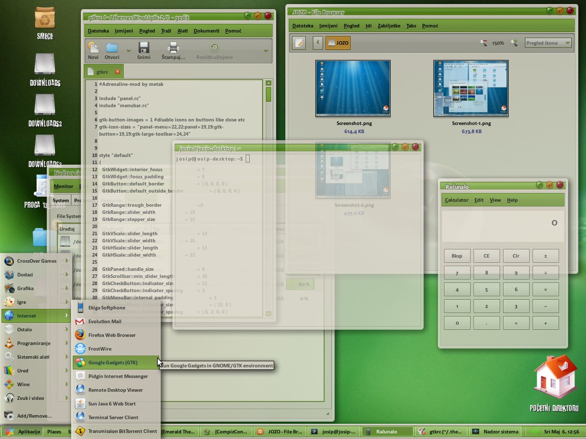The height and width of the screenshot is (439, 586).
Task: Zoom out with the File Browser minus magnifier
Action: click(x=484, y=43)
